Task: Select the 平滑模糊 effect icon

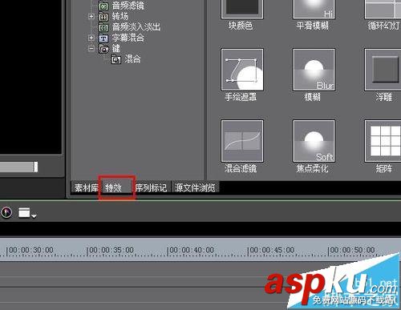Action: coord(314,10)
